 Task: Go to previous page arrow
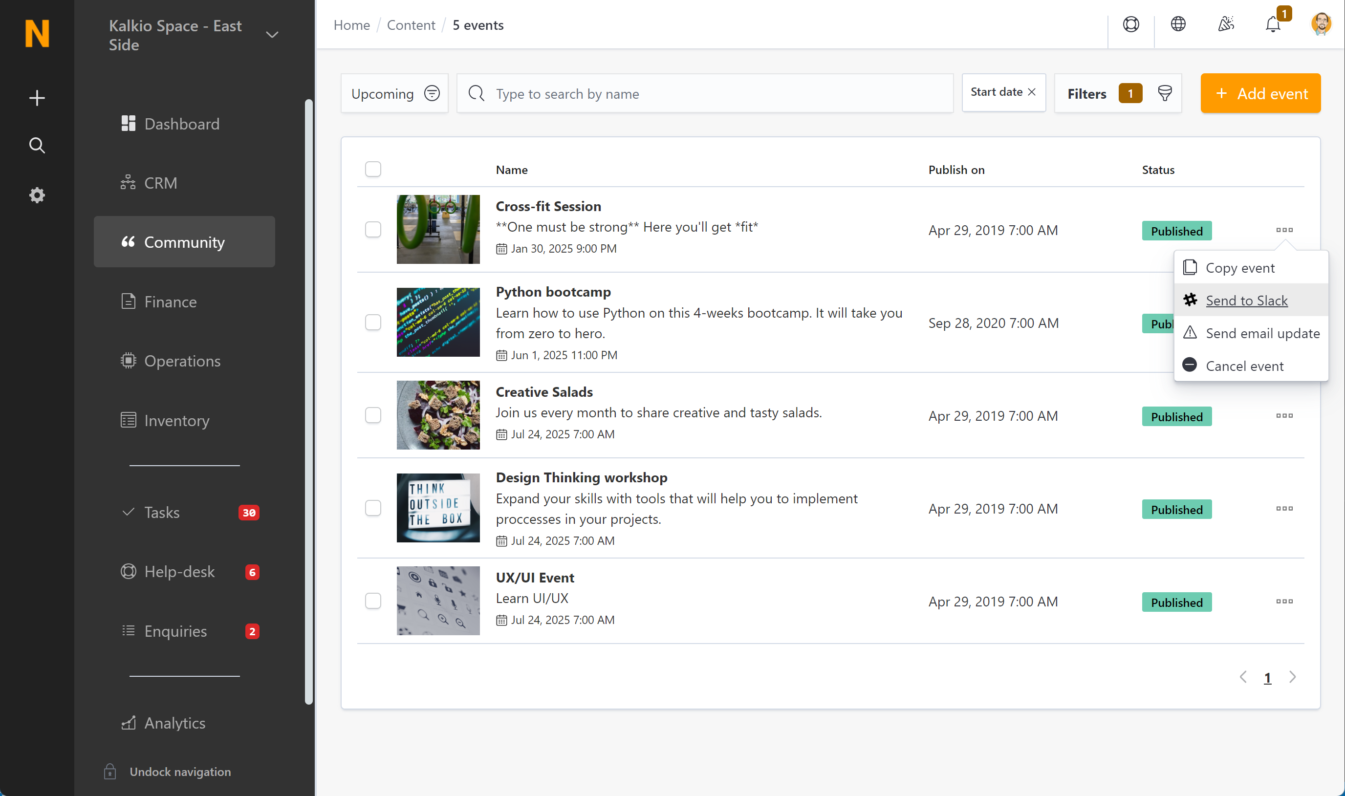pyautogui.click(x=1243, y=677)
